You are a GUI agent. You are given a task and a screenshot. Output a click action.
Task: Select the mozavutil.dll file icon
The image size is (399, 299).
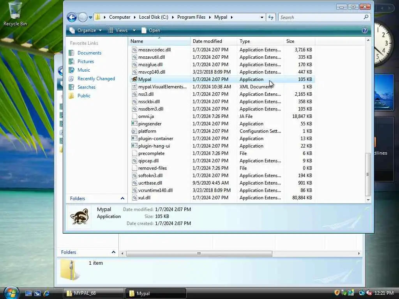tap(134, 57)
